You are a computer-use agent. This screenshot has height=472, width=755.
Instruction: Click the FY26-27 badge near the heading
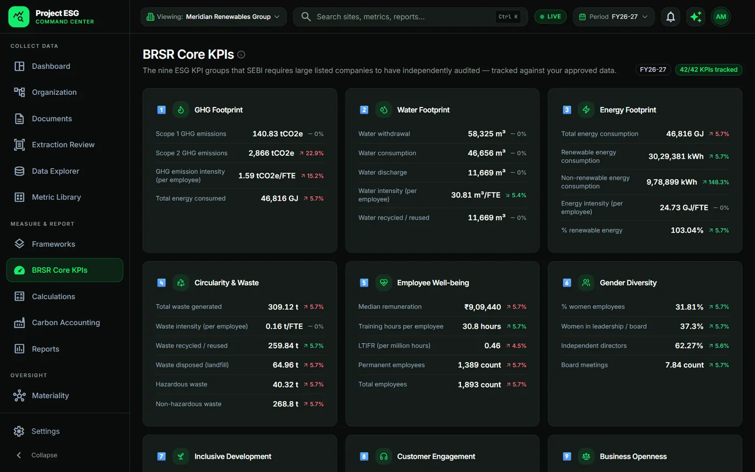[x=653, y=70]
